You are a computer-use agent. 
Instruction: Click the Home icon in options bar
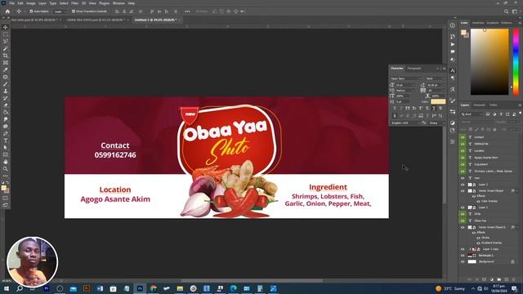click(x=7, y=11)
